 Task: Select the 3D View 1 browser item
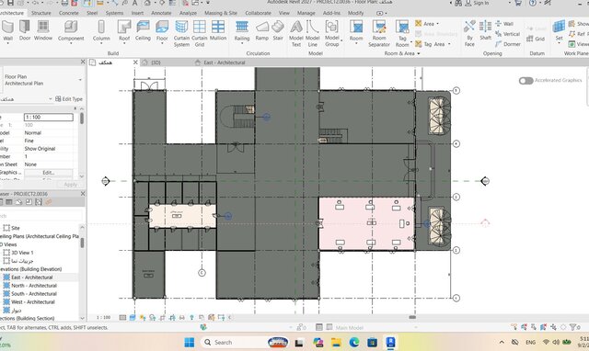(22, 253)
